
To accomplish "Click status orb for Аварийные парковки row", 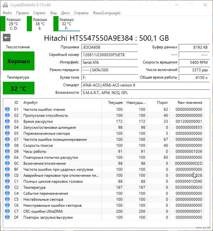I will [x=7, y=175].
